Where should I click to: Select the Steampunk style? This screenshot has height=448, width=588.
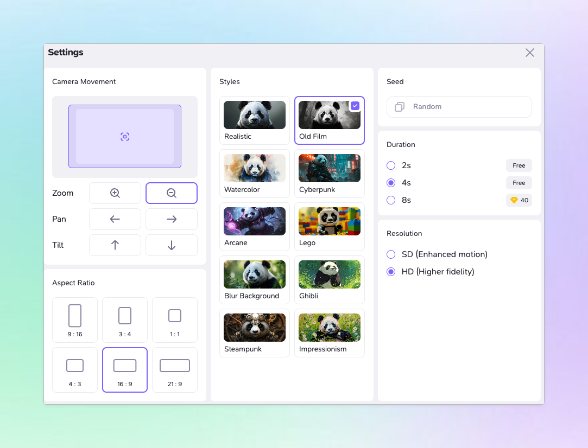[x=255, y=333]
